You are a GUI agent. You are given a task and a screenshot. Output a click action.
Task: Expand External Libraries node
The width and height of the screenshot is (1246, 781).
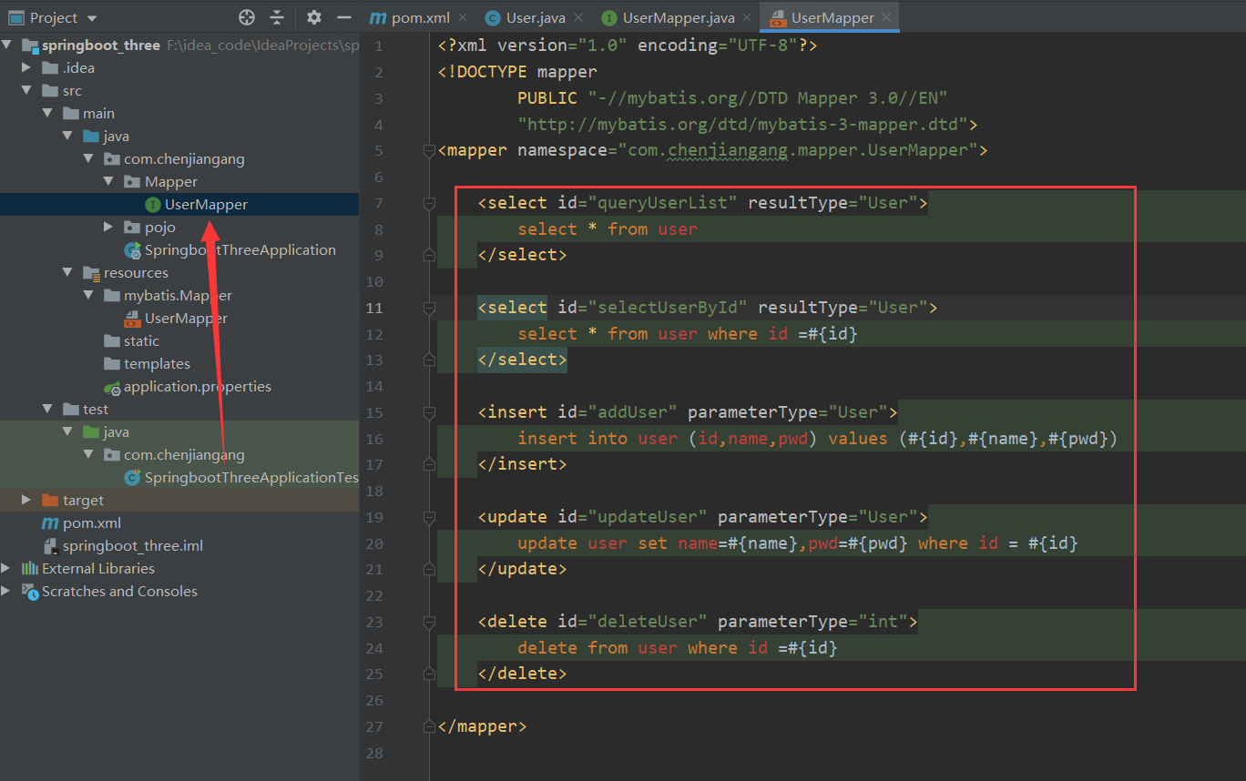pyautogui.click(x=7, y=568)
